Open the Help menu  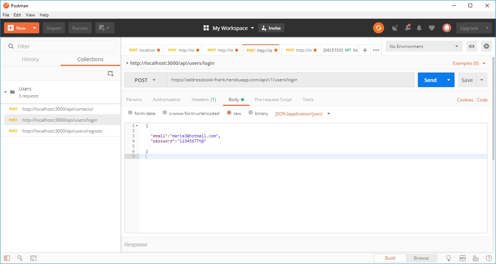pos(44,15)
